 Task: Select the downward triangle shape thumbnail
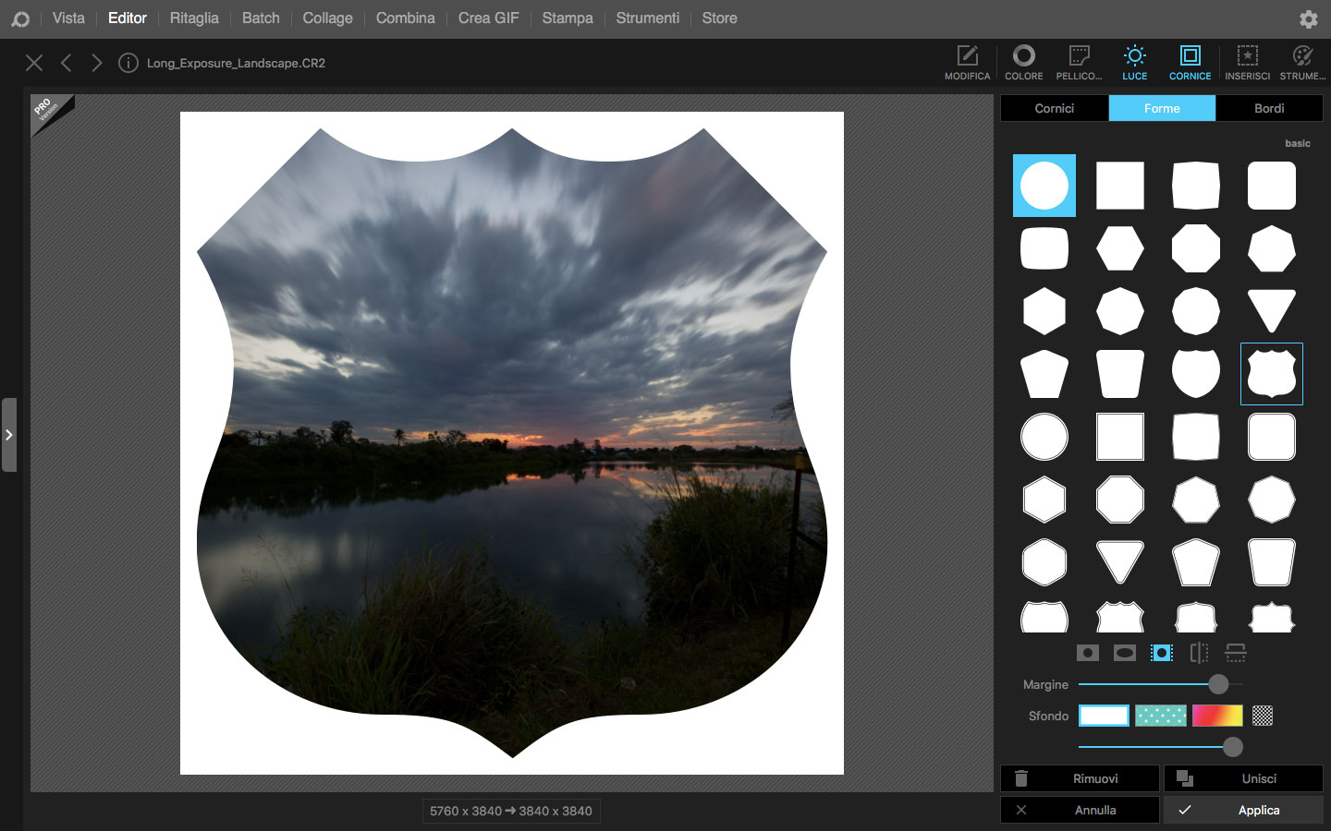1271,311
